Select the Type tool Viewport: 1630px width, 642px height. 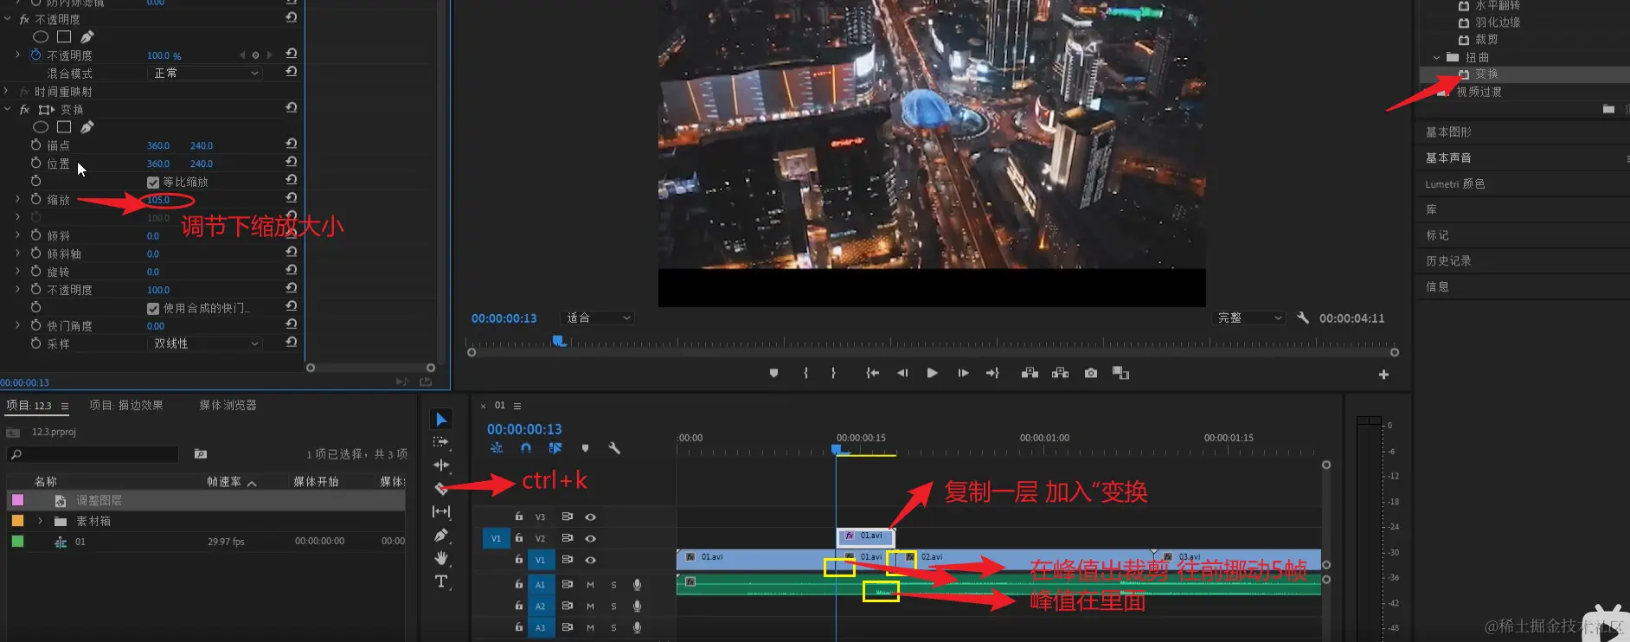[441, 581]
